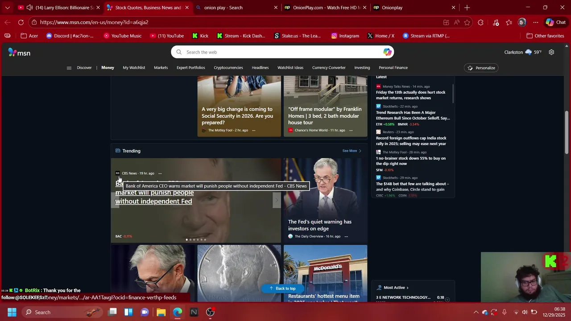The image size is (571, 321).
Task: Open Favorites list icon in toolbar
Action: tap(509, 22)
